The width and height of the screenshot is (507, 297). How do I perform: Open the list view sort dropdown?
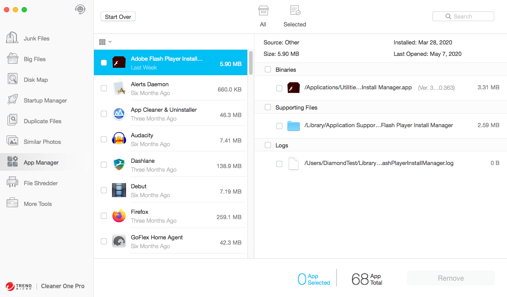point(105,42)
